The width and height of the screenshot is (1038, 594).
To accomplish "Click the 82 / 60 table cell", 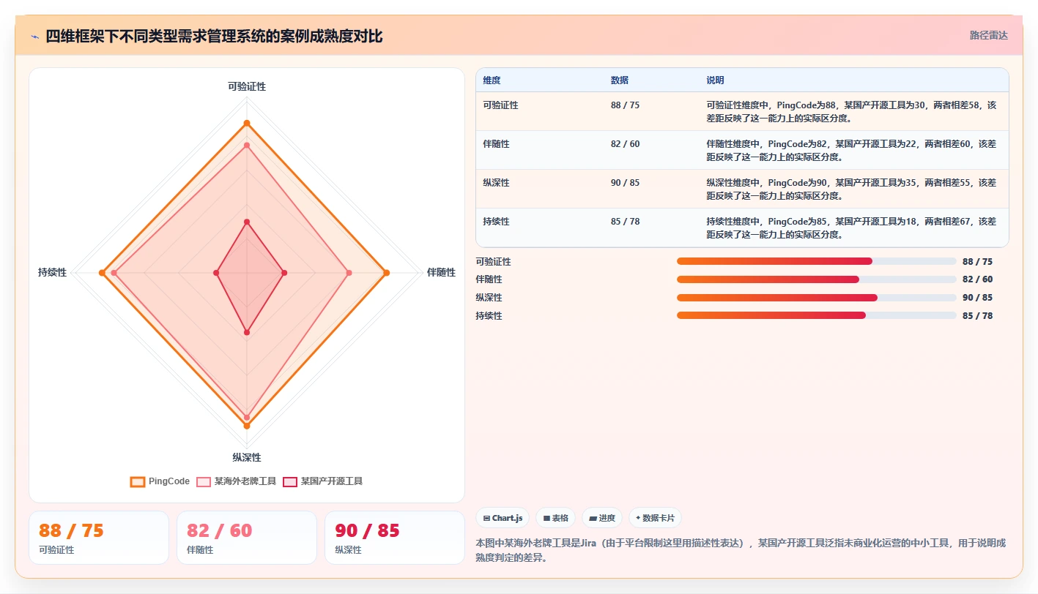I will coord(625,144).
